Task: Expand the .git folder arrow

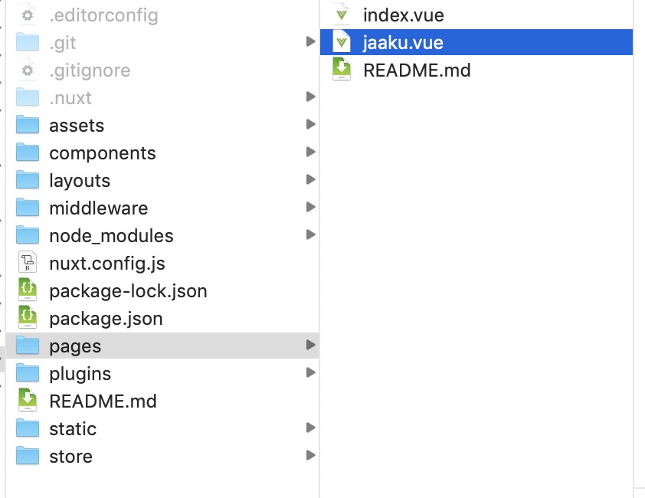Action: [312, 42]
